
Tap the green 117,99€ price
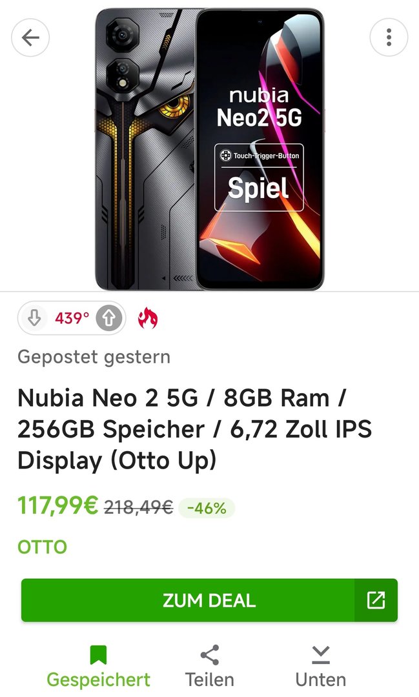57,507
